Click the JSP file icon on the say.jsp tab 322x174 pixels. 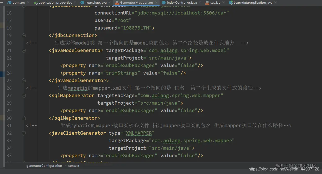coord(207,3)
